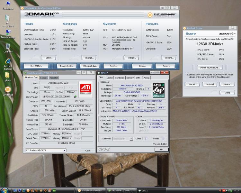Open Filtering & AA... in 3DMark06
241x193 pixels.
[x=90, y=66]
